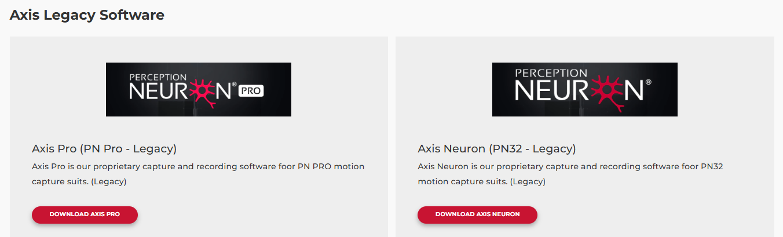Click the PERCEPTION word in the Pro logo
The height and width of the screenshot is (237, 783).
[158, 76]
